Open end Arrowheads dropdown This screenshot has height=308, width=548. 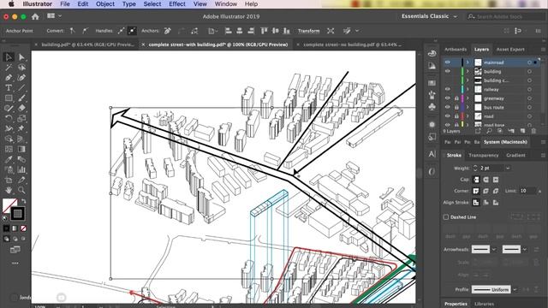(x=525, y=249)
